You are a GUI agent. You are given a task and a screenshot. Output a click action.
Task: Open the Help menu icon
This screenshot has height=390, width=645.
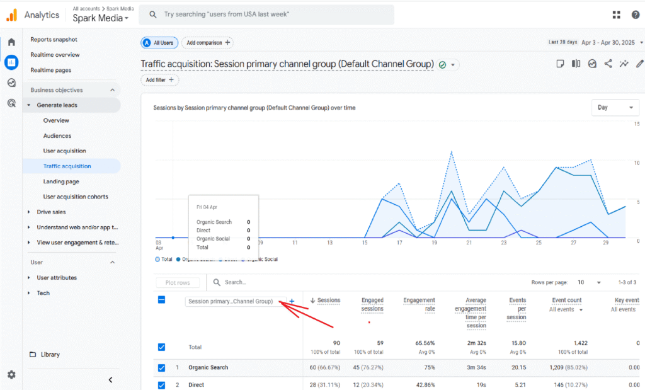click(x=636, y=15)
